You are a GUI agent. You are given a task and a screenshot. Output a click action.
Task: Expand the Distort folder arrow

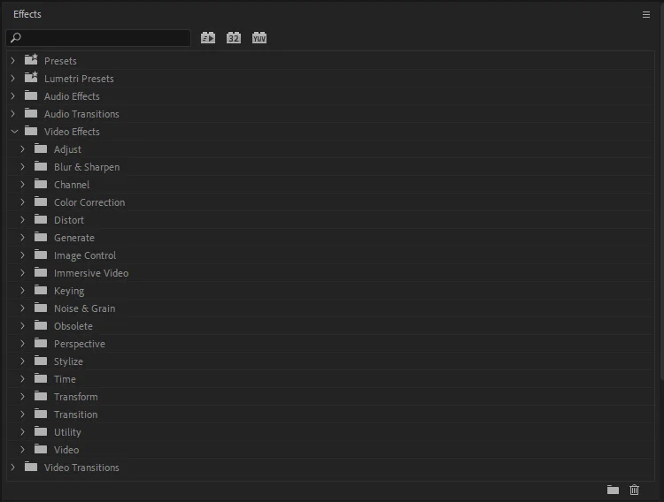pyautogui.click(x=23, y=220)
